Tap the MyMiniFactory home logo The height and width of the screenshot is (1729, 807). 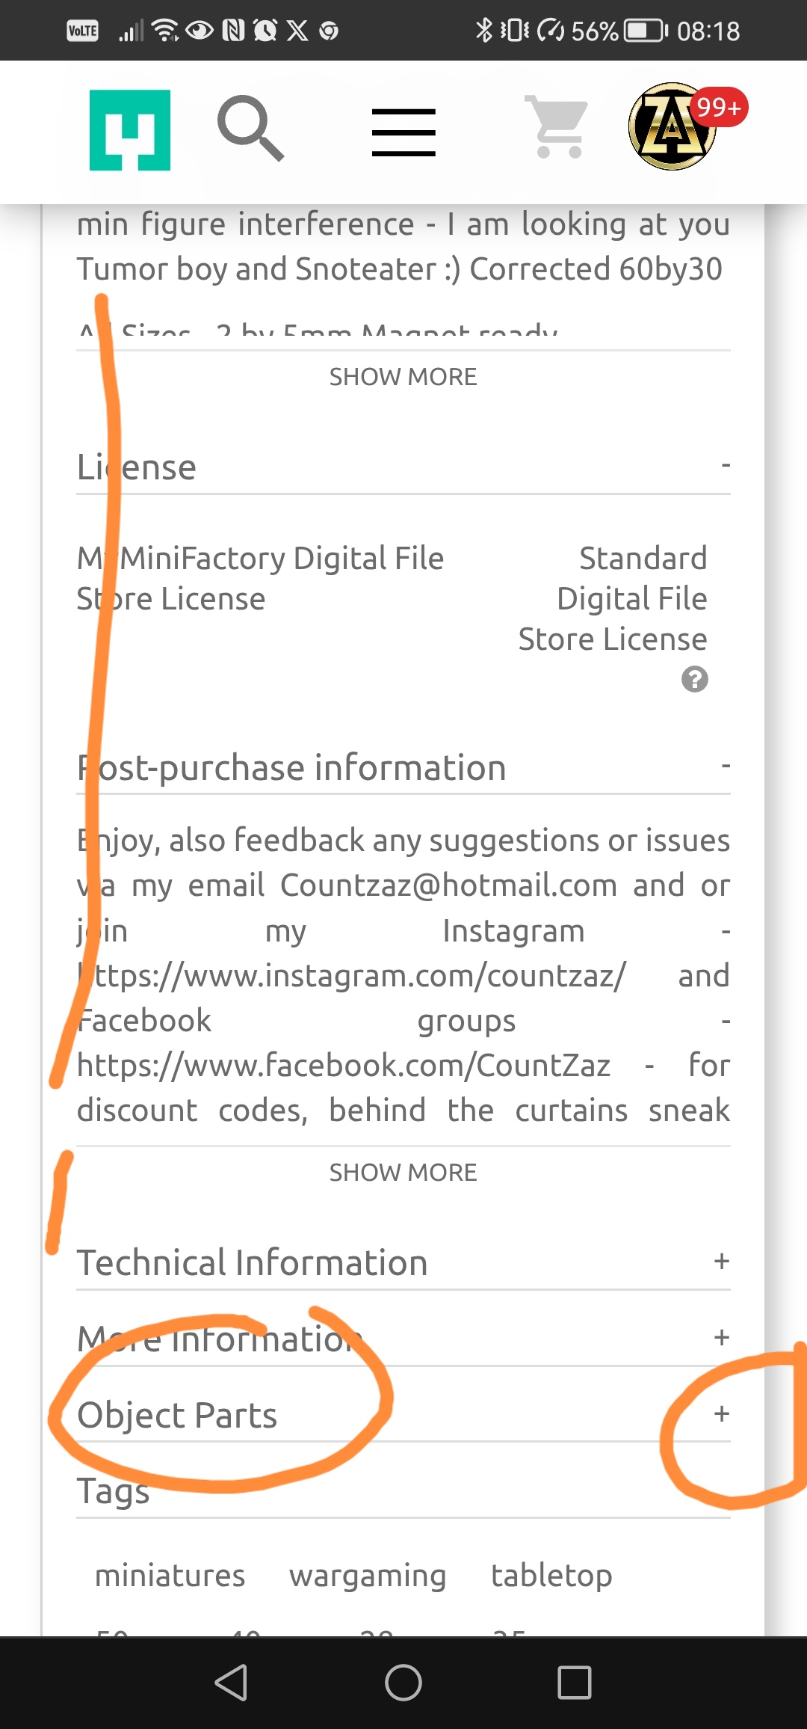(130, 130)
